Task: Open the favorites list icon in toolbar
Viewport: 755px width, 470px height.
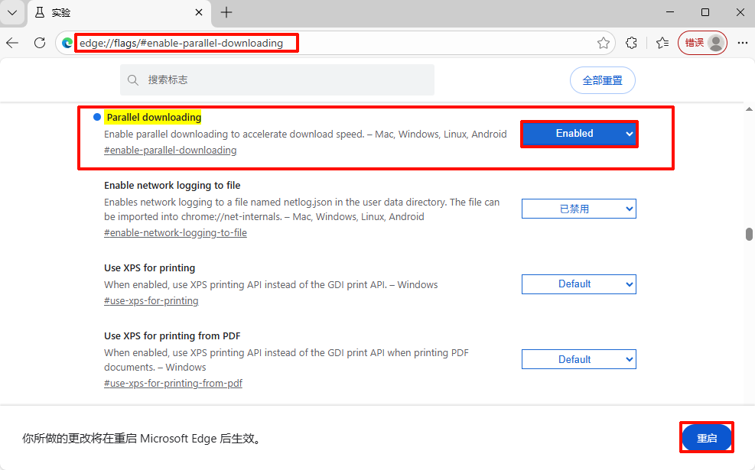Action: click(x=662, y=43)
